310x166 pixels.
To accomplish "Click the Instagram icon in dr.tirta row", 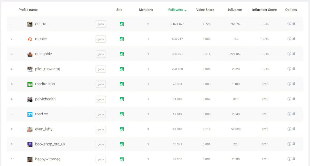I will [x=122, y=24].
